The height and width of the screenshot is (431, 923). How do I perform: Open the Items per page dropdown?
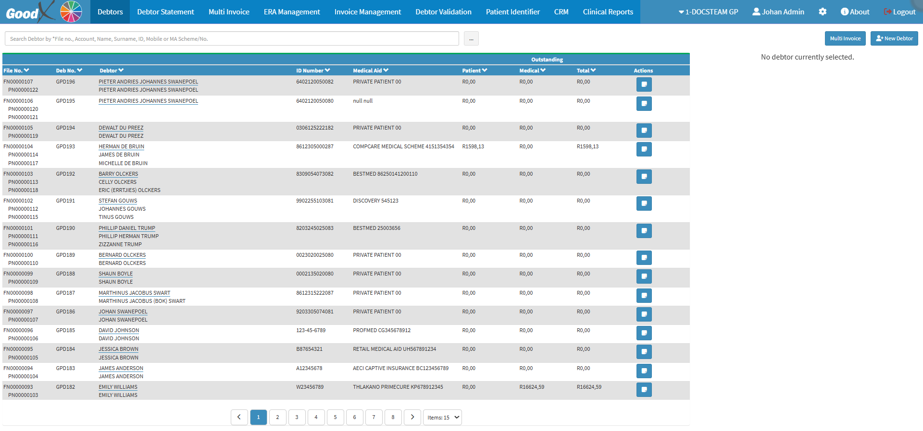click(442, 417)
